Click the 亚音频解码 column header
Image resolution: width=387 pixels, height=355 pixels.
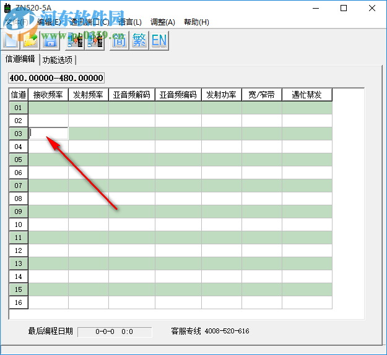tap(131, 95)
